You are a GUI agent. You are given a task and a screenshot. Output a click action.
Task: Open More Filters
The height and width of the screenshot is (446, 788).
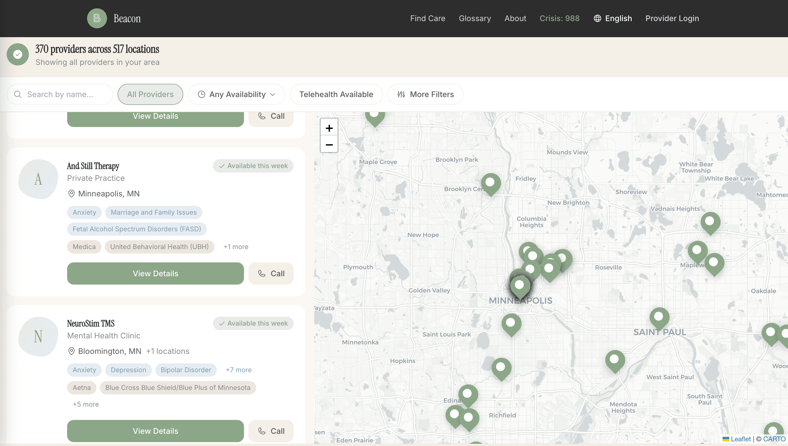tap(425, 94)
